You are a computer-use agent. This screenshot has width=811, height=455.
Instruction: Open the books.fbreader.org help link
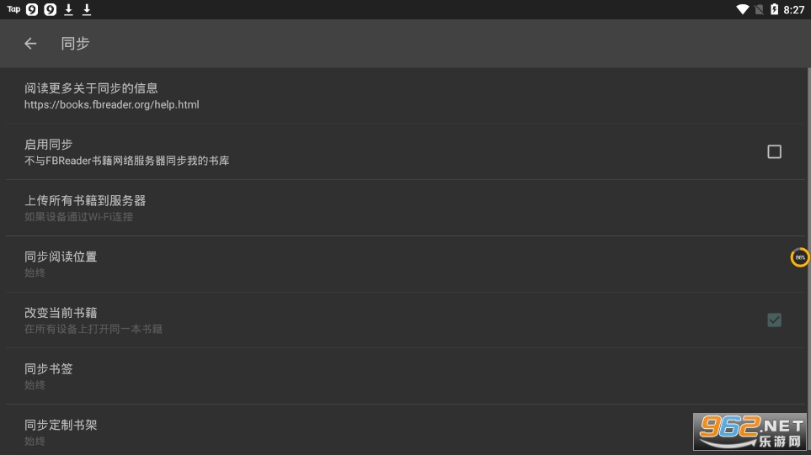coord(111,105)
